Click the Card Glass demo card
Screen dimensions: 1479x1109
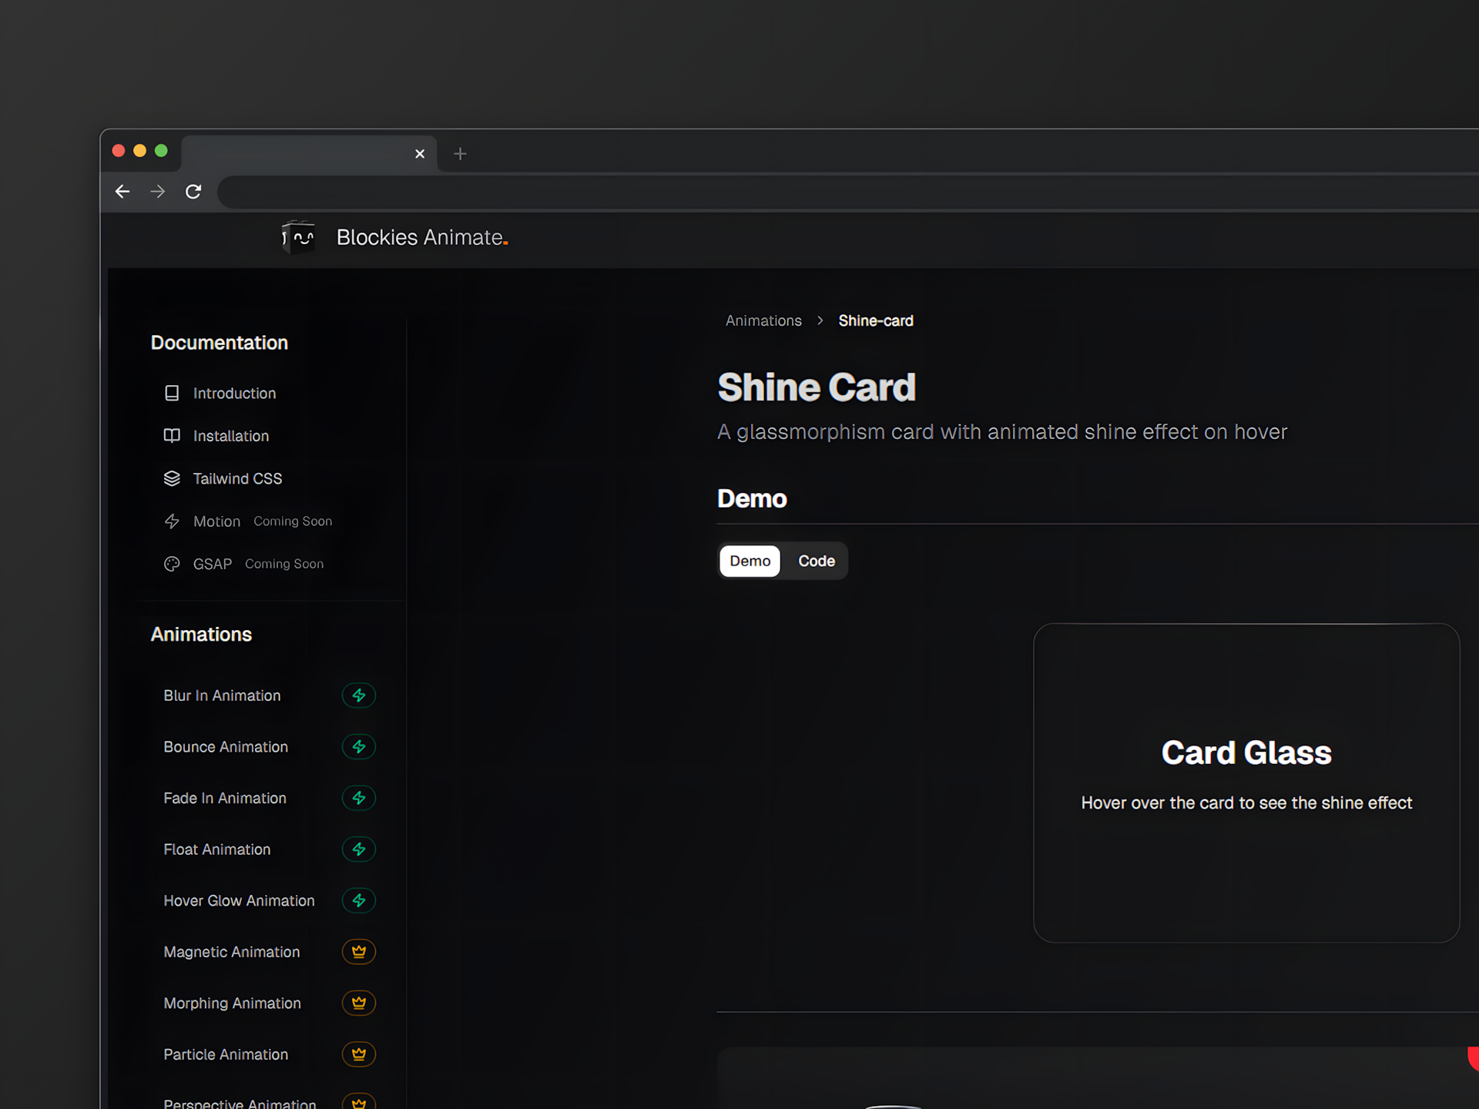click(x=1246, y=782)
